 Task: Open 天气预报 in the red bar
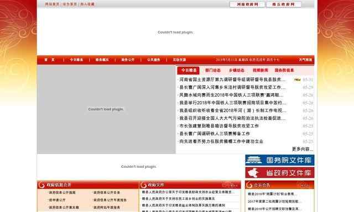click(x=305, y=60)
